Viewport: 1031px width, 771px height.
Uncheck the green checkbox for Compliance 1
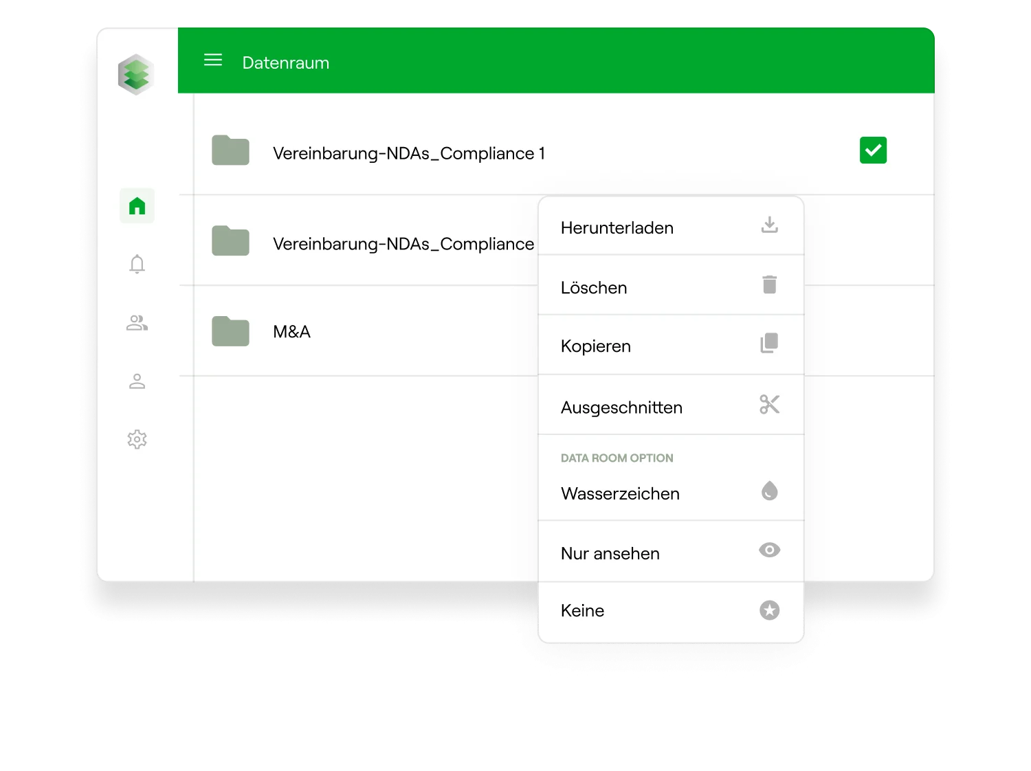[x=873, y=150]
